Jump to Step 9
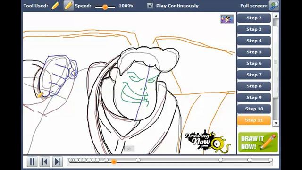302x170 pixels. 254,98
